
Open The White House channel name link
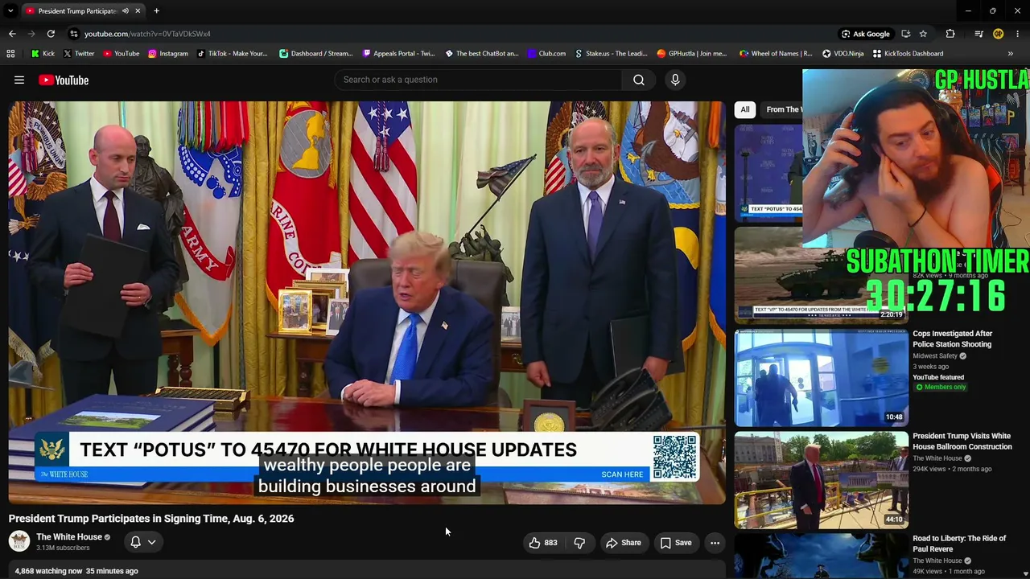69,537
